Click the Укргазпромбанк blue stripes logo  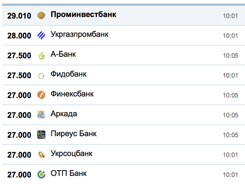pyautogui.click(x=41, y=35)
